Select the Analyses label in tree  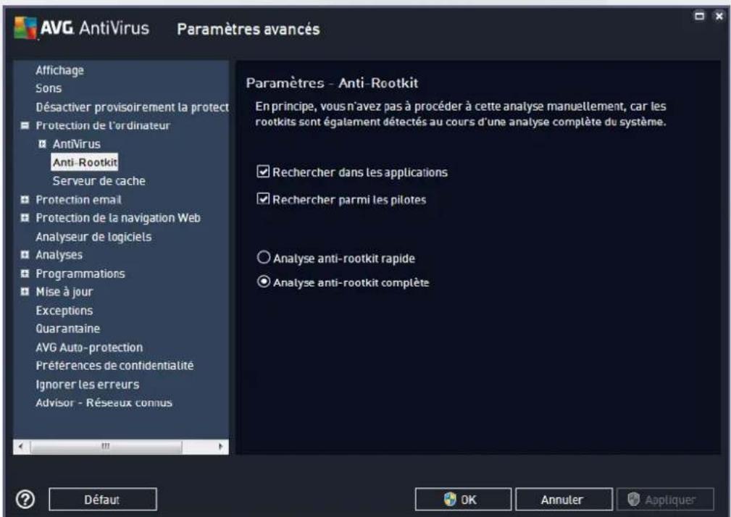click(x=59, y=255)
